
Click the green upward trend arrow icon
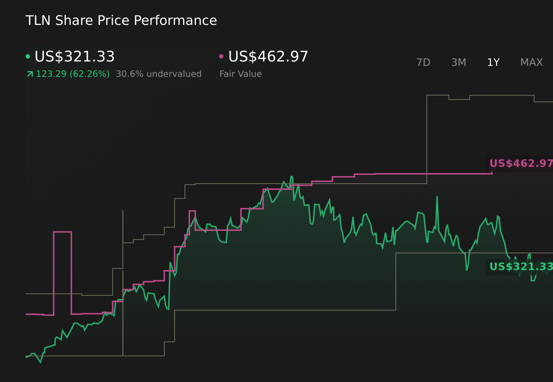(29, 74)
